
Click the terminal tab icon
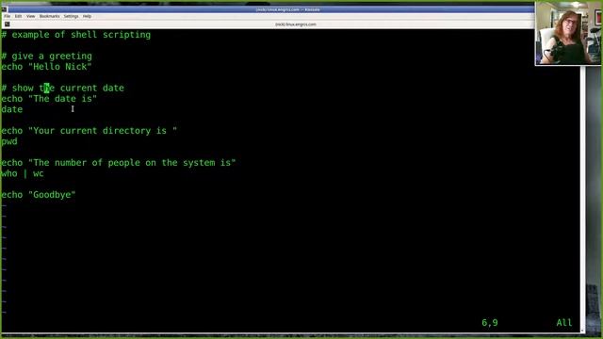pyautogui.click(x=7, y=24)
